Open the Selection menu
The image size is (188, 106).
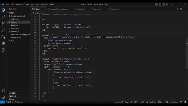pos(19,4)
